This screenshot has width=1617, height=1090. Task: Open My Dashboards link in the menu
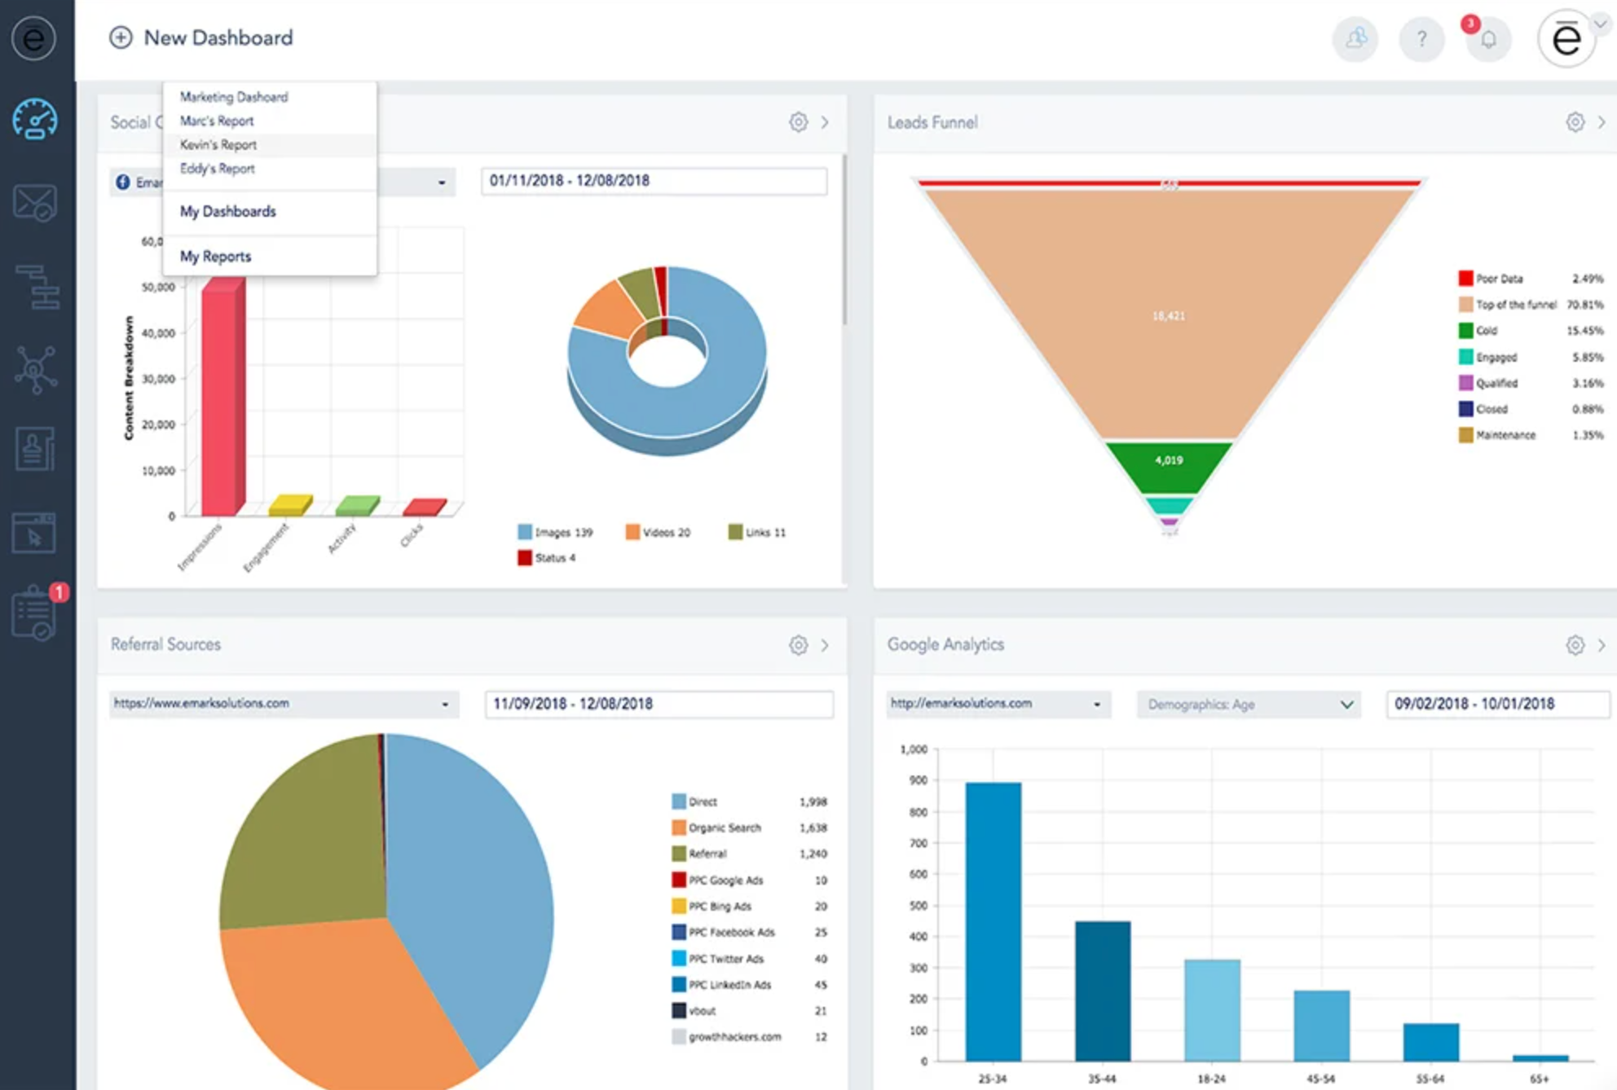point(228,211)
